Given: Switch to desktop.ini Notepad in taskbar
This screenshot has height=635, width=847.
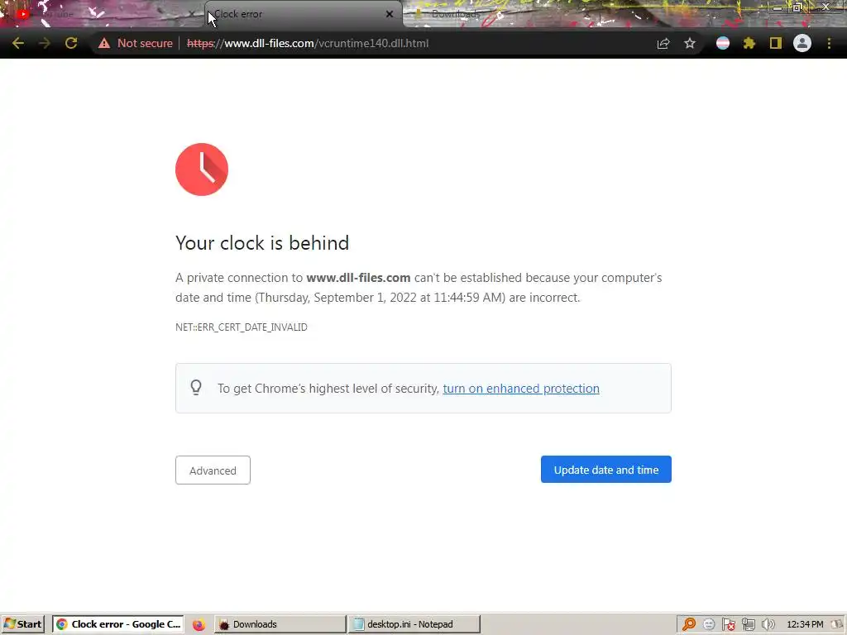Looking at the screenshot, I should coord(414,624).
